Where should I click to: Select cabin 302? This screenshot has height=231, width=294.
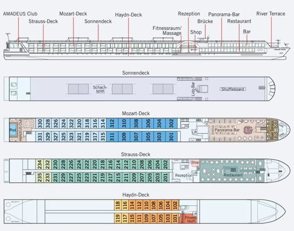click(171, 123)
